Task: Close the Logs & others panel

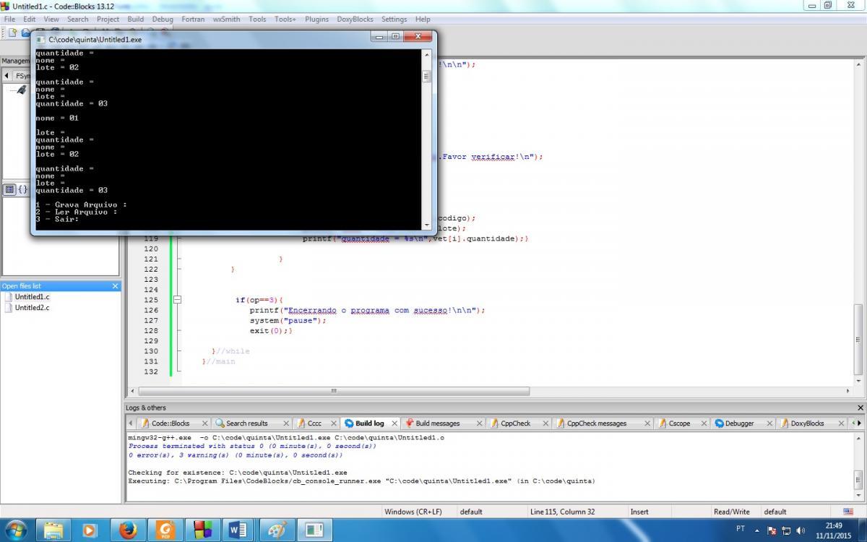Action: coord(860,408)
